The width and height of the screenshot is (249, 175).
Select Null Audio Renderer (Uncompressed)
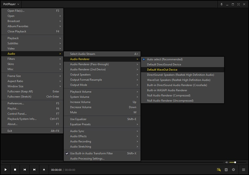[182, 100]
